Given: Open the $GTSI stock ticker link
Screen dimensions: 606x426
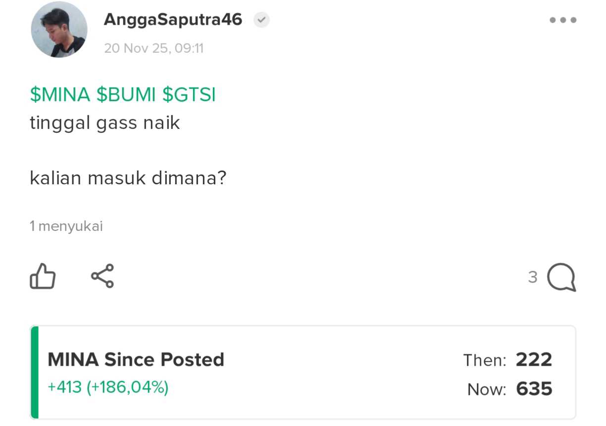Looking at the screenshot, I should (x=189, y=95).
